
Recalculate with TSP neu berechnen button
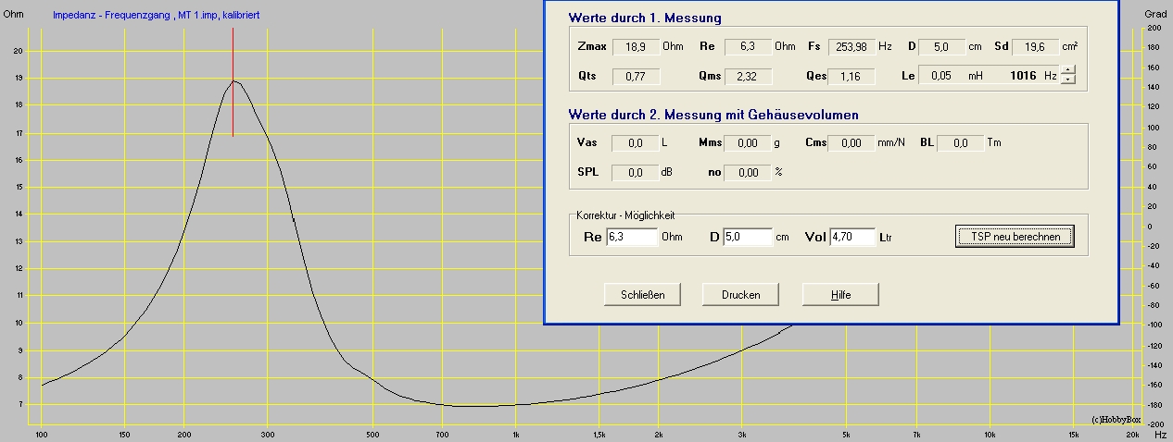point(1015,237)
